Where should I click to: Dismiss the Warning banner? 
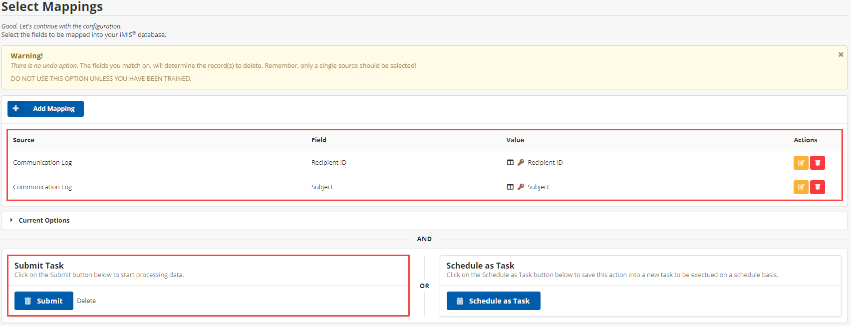pyautogui.click(x=841, y=54)
